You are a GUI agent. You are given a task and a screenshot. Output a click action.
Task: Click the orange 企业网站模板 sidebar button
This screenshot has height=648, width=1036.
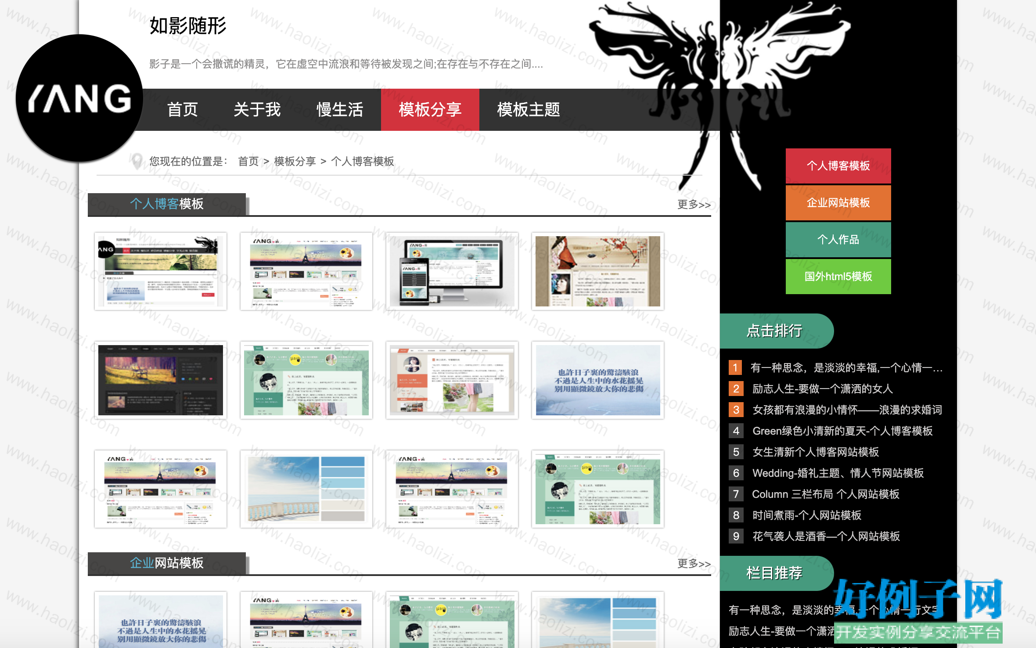click(x=838, y=202)
